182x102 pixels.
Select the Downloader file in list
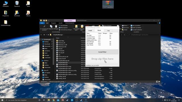coord(61,51)
